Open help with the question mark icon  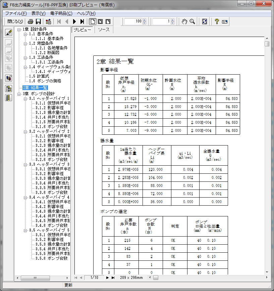[217, 22]
